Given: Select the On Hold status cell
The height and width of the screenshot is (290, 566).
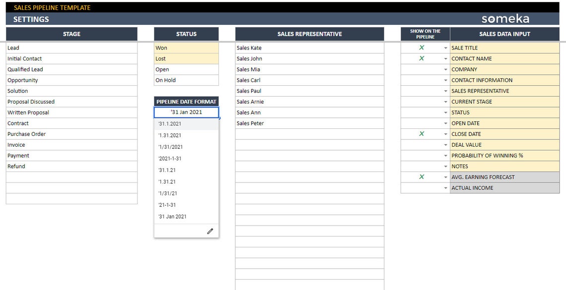Looking at the screenshot, I should coord(186,80).
